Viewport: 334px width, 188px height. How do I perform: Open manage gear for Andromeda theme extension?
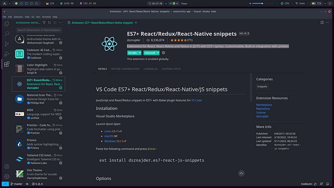pyautogui.click(x=61, y=43)
